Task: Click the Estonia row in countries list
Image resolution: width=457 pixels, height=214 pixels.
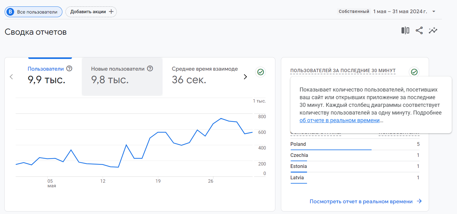Action: 355,166
